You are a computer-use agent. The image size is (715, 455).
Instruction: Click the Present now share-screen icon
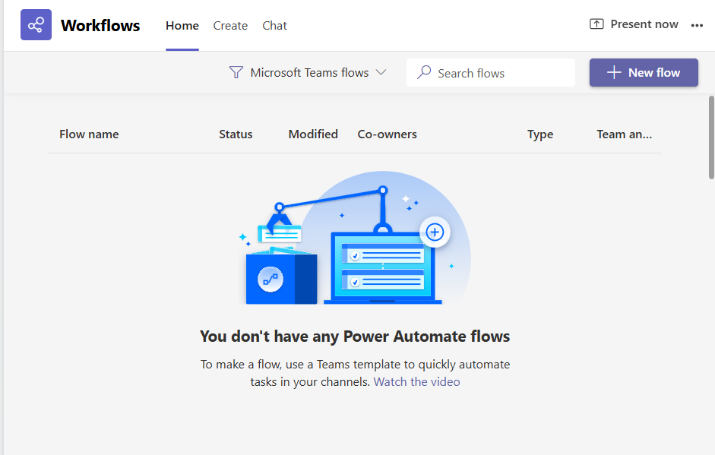(596, 24)
